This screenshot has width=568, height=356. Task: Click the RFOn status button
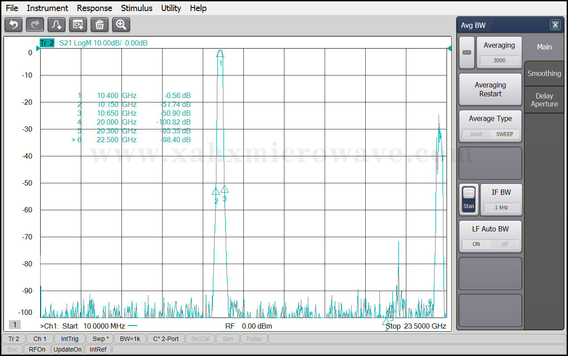pyautogui.click(x=37, y=349)
